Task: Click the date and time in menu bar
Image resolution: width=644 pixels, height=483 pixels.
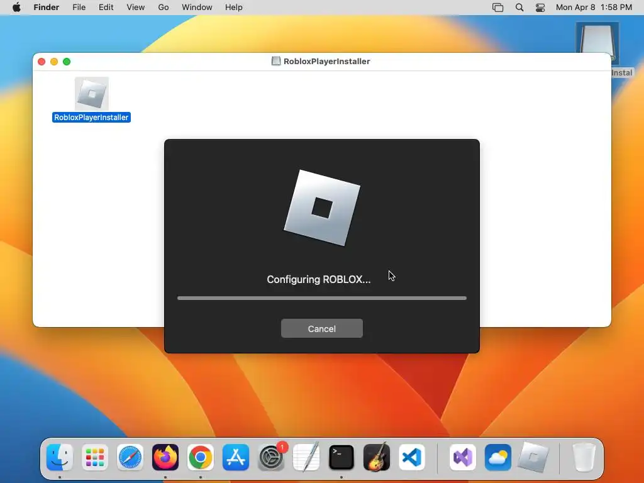Action: pyautogui.click(x=594, y=8)
